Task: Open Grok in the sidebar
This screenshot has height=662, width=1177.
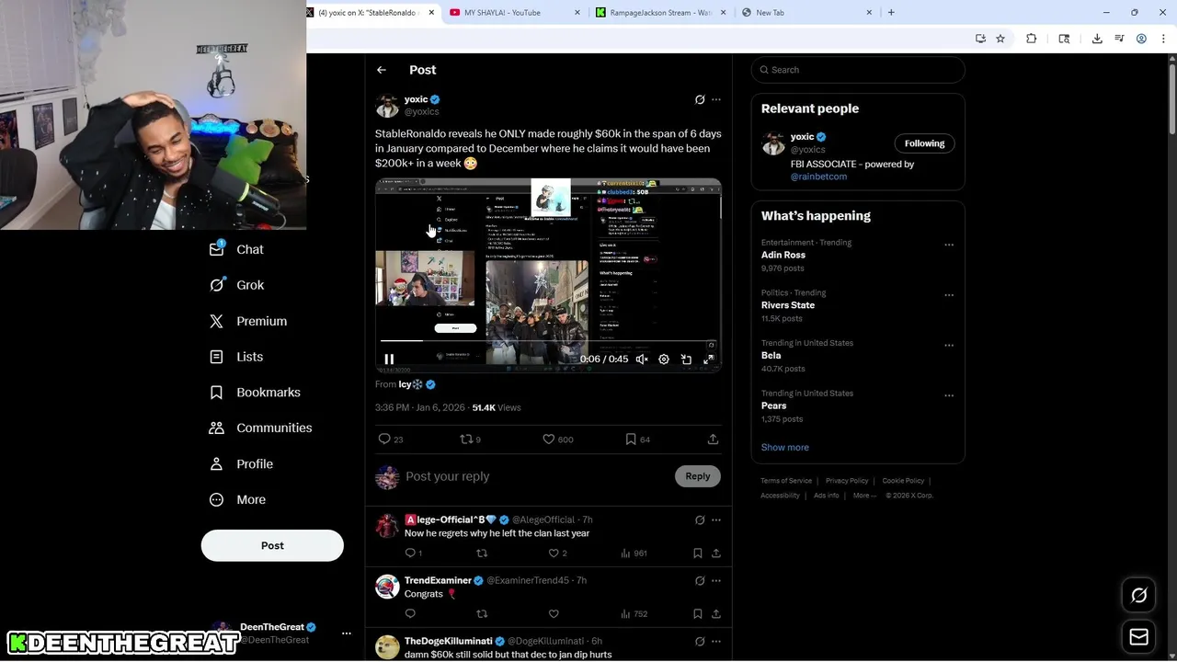Action: click(x=237, y=285)
